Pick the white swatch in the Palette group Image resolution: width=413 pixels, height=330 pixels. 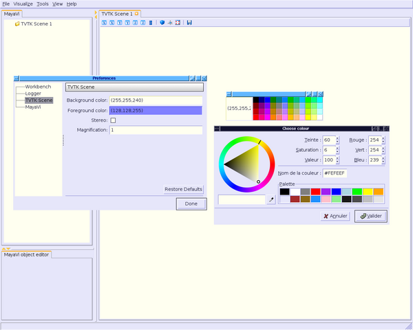[x=295, y=192]
